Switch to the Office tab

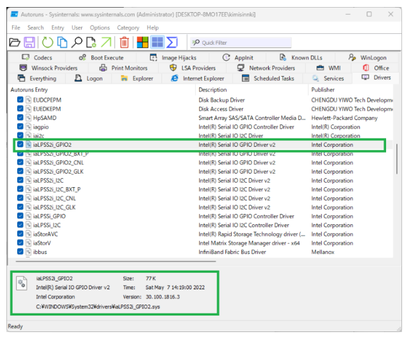tap(376, 68)
